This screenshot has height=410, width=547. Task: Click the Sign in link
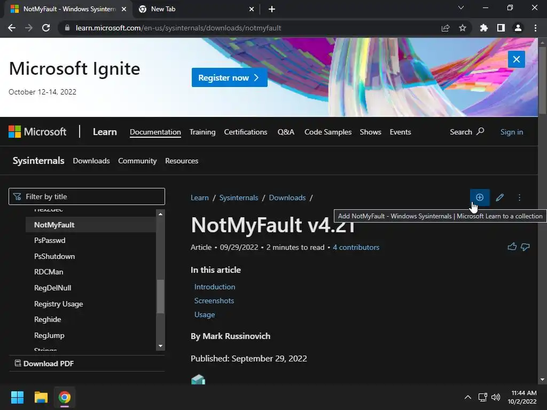tap(511, 132)
